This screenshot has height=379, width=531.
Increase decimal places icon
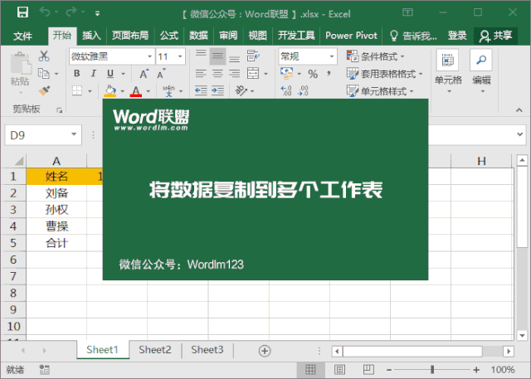286,90
